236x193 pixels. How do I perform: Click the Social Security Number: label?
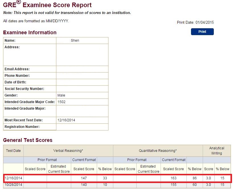(24, 89)
